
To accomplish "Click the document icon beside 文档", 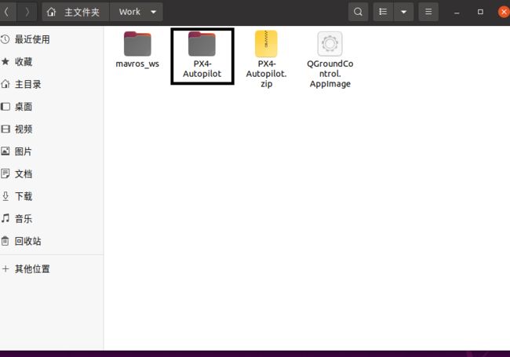I will click(5, 173).
